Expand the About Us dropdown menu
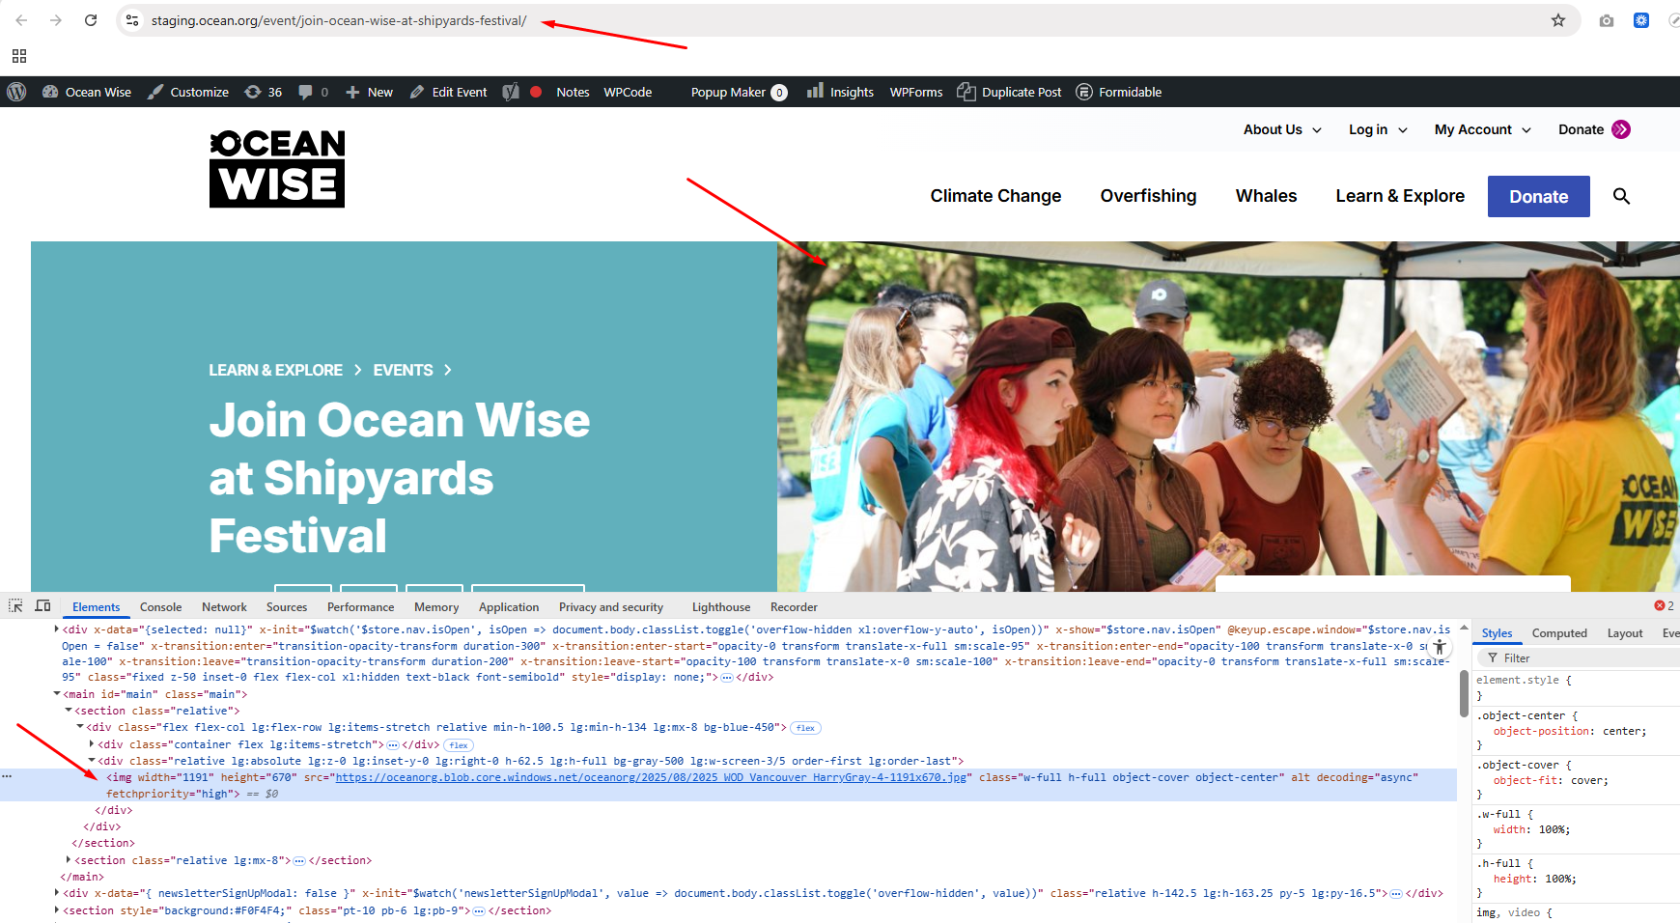 pos(1282,129)
